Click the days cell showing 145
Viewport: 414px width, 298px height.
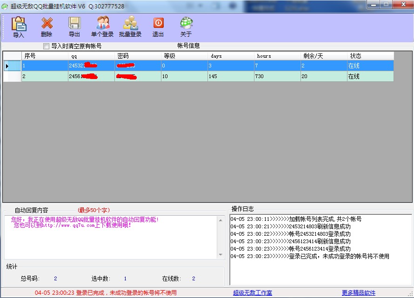[x=231, y=76]
